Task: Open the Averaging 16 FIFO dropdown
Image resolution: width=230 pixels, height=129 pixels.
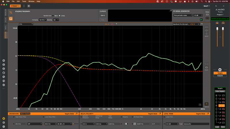Action: tap(43, 20)
